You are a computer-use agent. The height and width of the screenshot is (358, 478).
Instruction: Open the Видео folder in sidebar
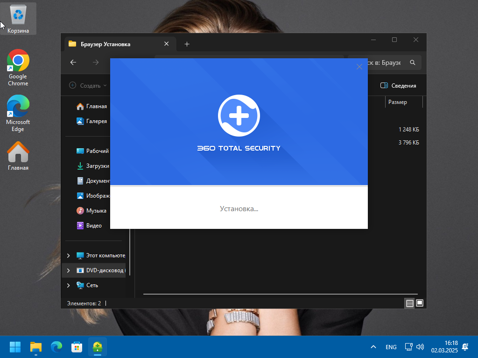[89, 226]
